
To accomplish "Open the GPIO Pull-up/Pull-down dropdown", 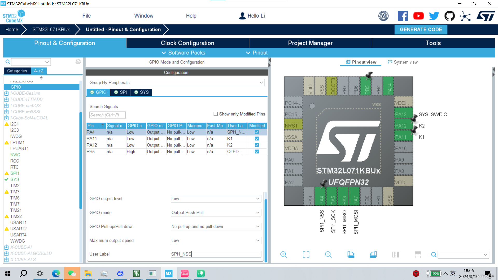I will pyautogui.click(x=216, y=227).
